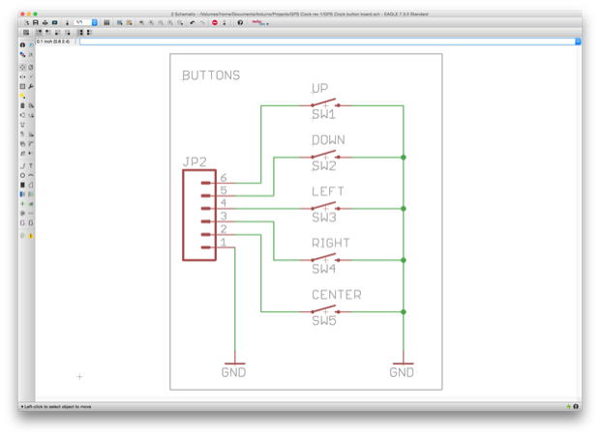Select the Delete trash tool
Viewport: 600px width, 437px height.
22,105
